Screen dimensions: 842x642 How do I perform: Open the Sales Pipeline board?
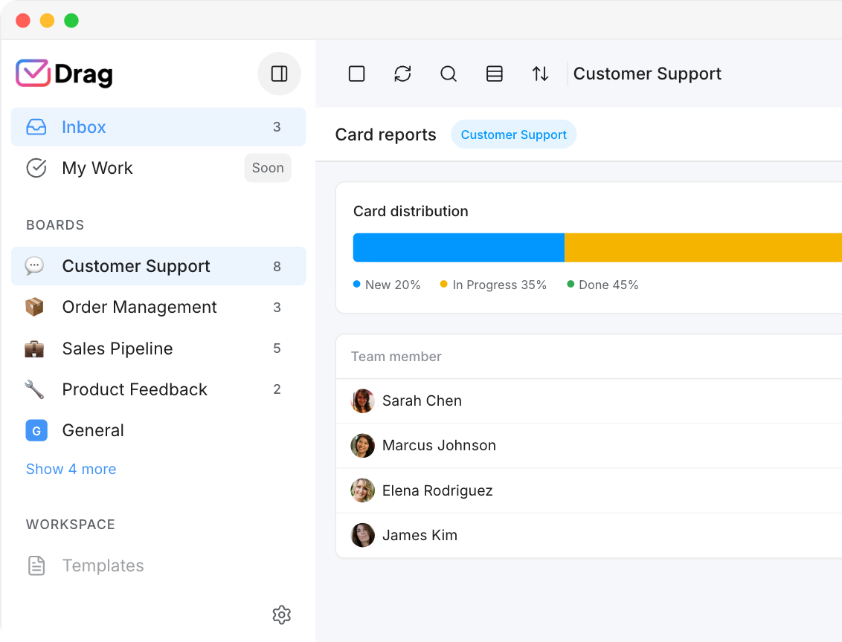(x=158, y=348)
